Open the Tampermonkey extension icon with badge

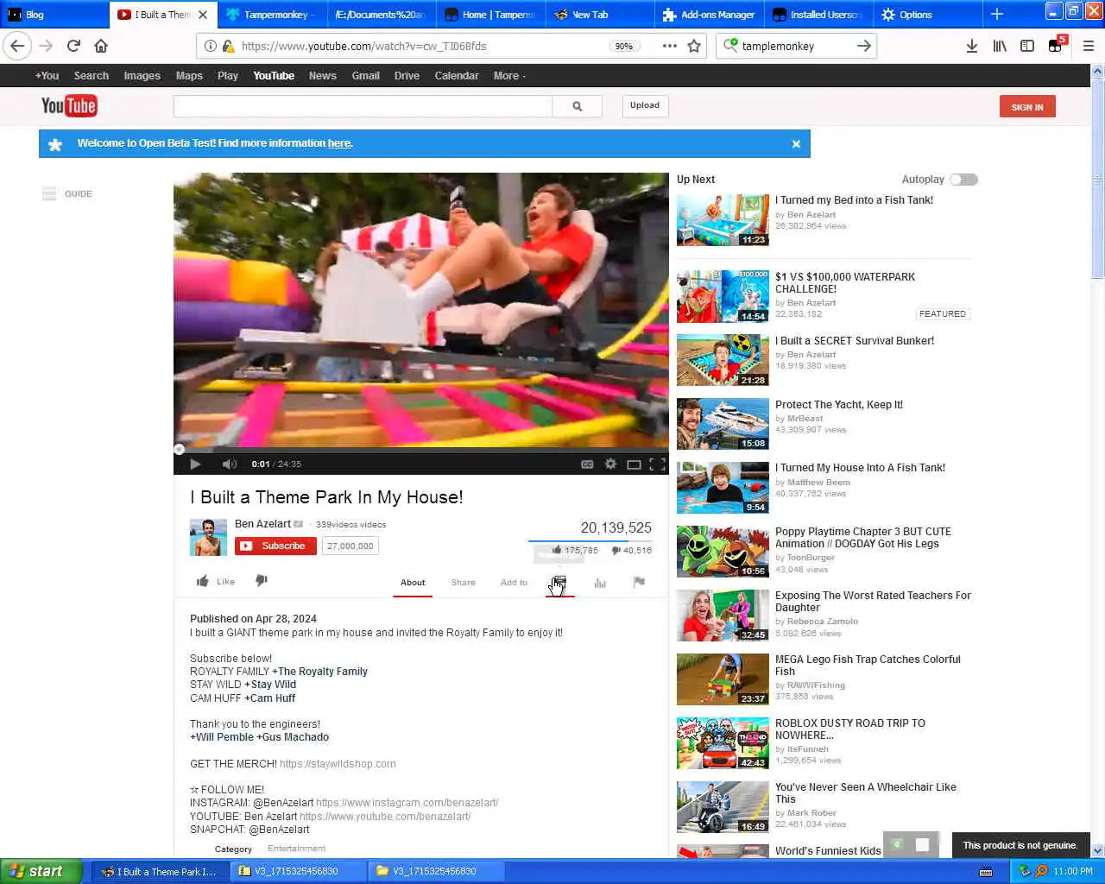pos(1057,45)
